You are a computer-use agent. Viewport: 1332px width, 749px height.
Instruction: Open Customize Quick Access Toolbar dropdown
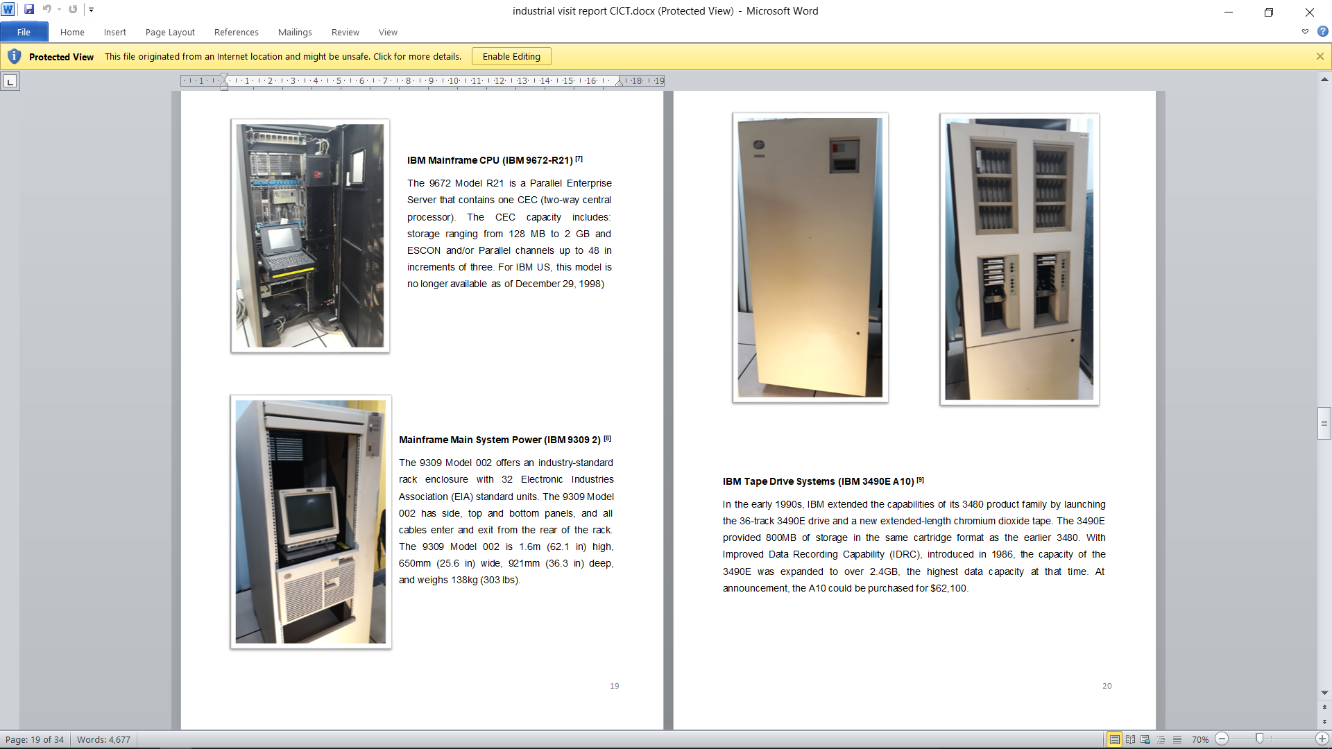pos(91,10)
